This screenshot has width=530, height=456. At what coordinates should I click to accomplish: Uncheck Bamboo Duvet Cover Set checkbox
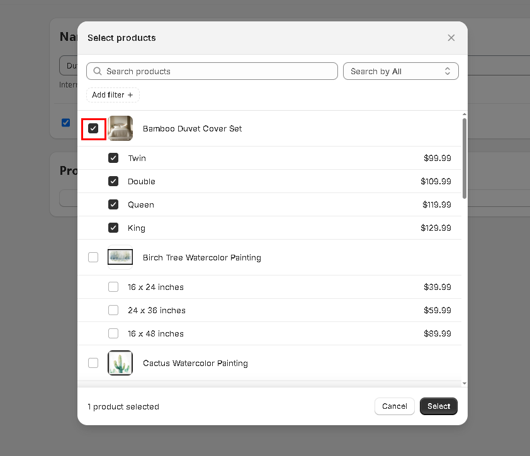(93, 128)
